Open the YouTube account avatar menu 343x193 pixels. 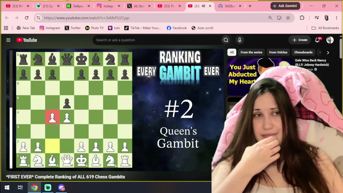coord(330,40)
